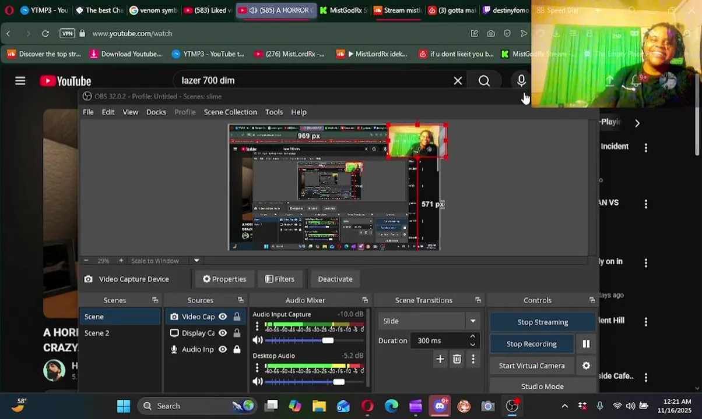This screenshot has height=419, width=702.
Task: Enable Studio Mode
Action: [x=543, y=386]
